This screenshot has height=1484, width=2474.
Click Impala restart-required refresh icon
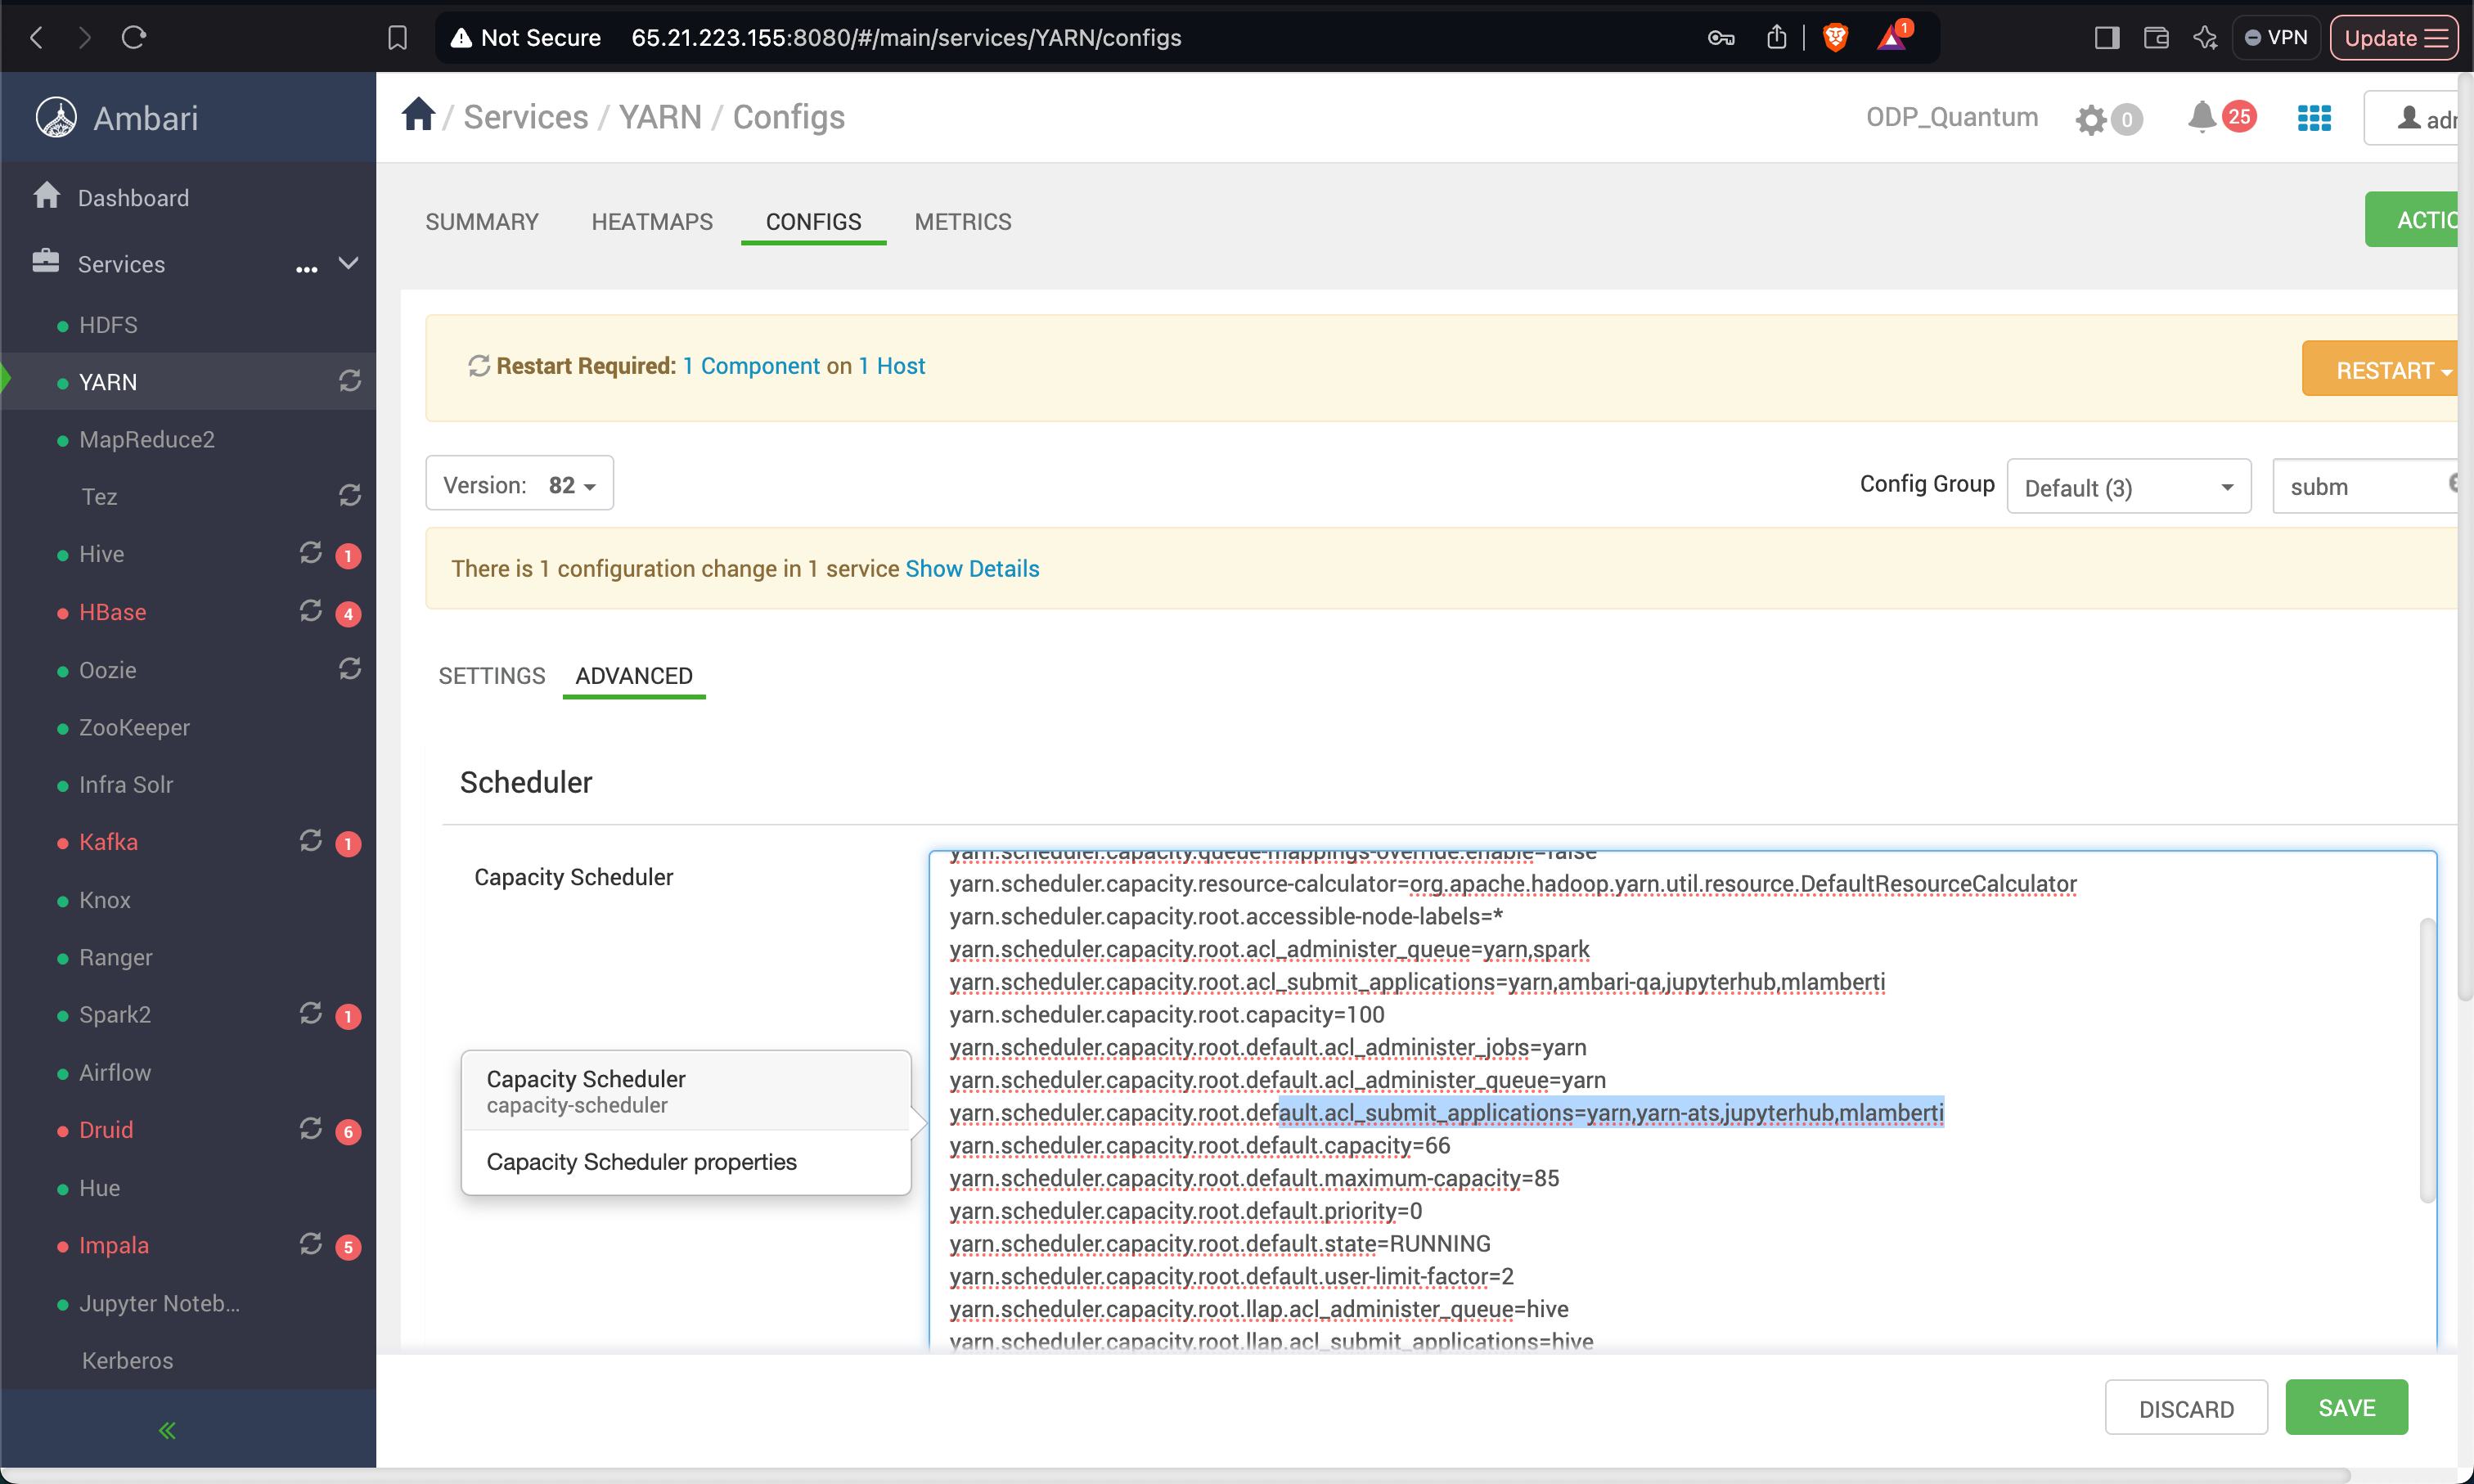pyautogui.click(x=311, y=1244)
